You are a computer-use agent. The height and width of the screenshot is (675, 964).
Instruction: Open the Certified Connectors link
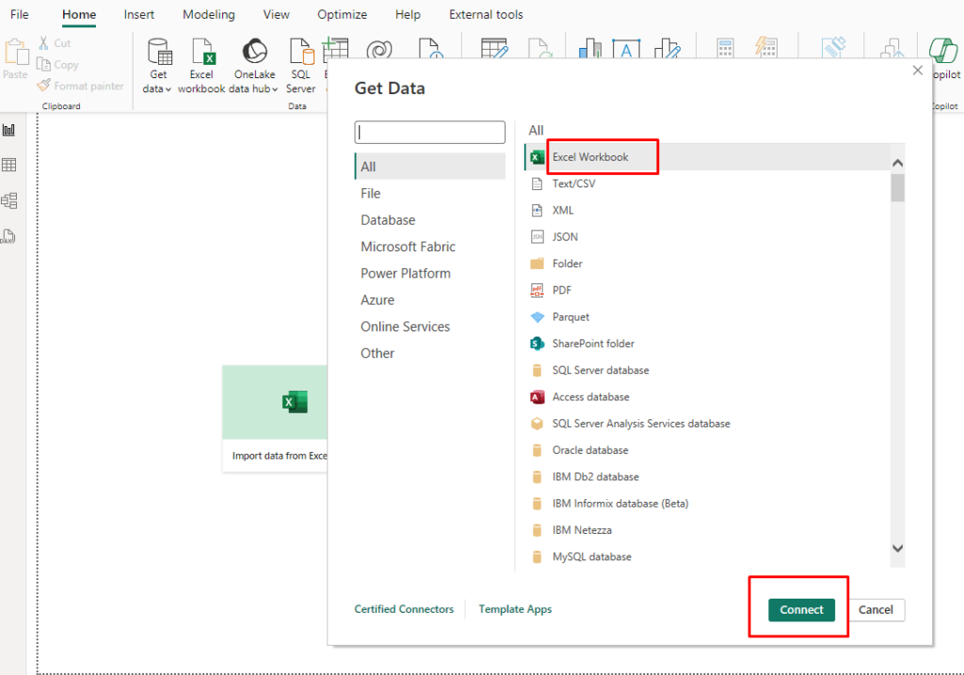pos(404,609)
